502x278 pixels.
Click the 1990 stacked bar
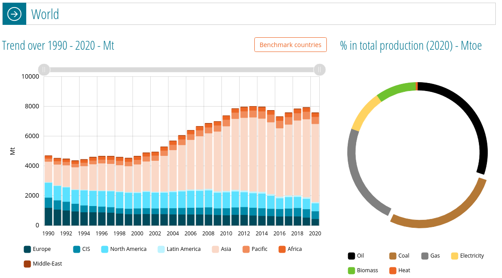click(x=48, y=191)
